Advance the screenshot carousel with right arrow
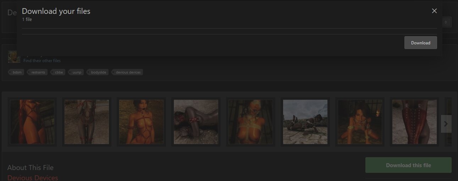The height and width of the screenshot is (181, 458). [446, 124]
